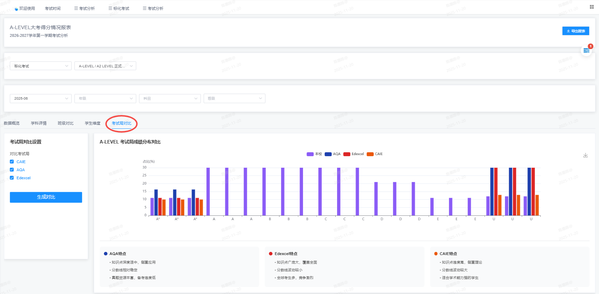
Task: Switch to the 学科详情 tab
Action: [39, 123]
